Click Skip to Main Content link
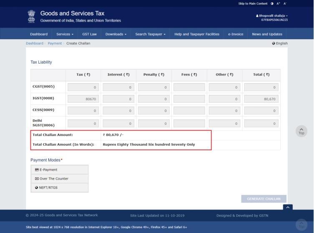 point(253,4)
